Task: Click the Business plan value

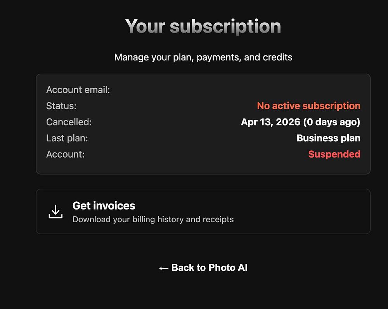Action: (328, 138)
